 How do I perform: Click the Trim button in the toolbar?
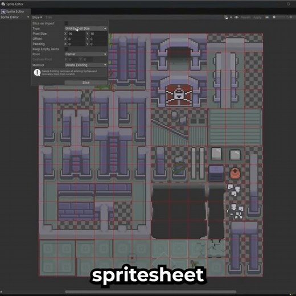click(49, 17)
